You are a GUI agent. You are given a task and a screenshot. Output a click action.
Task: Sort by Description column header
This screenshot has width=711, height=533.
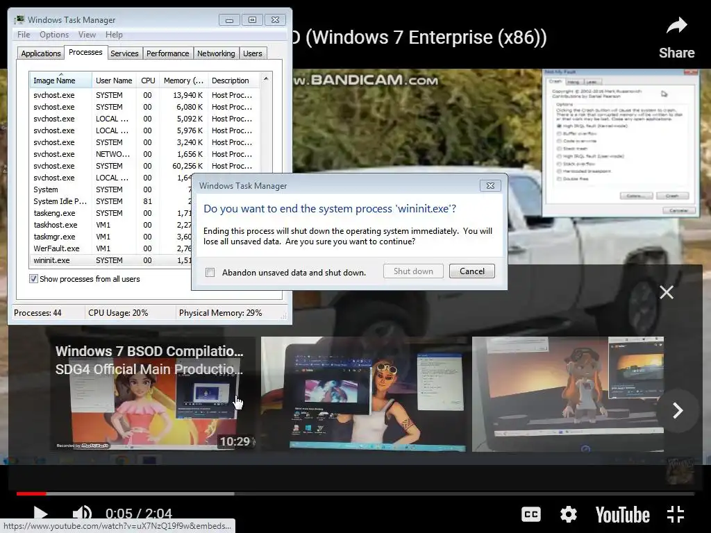click(233, 81)
